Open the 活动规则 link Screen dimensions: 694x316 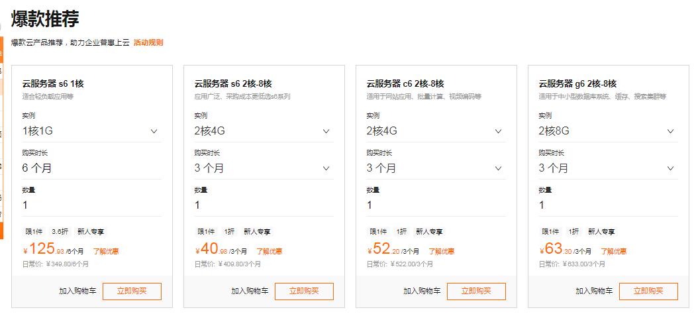pos(148,42)
